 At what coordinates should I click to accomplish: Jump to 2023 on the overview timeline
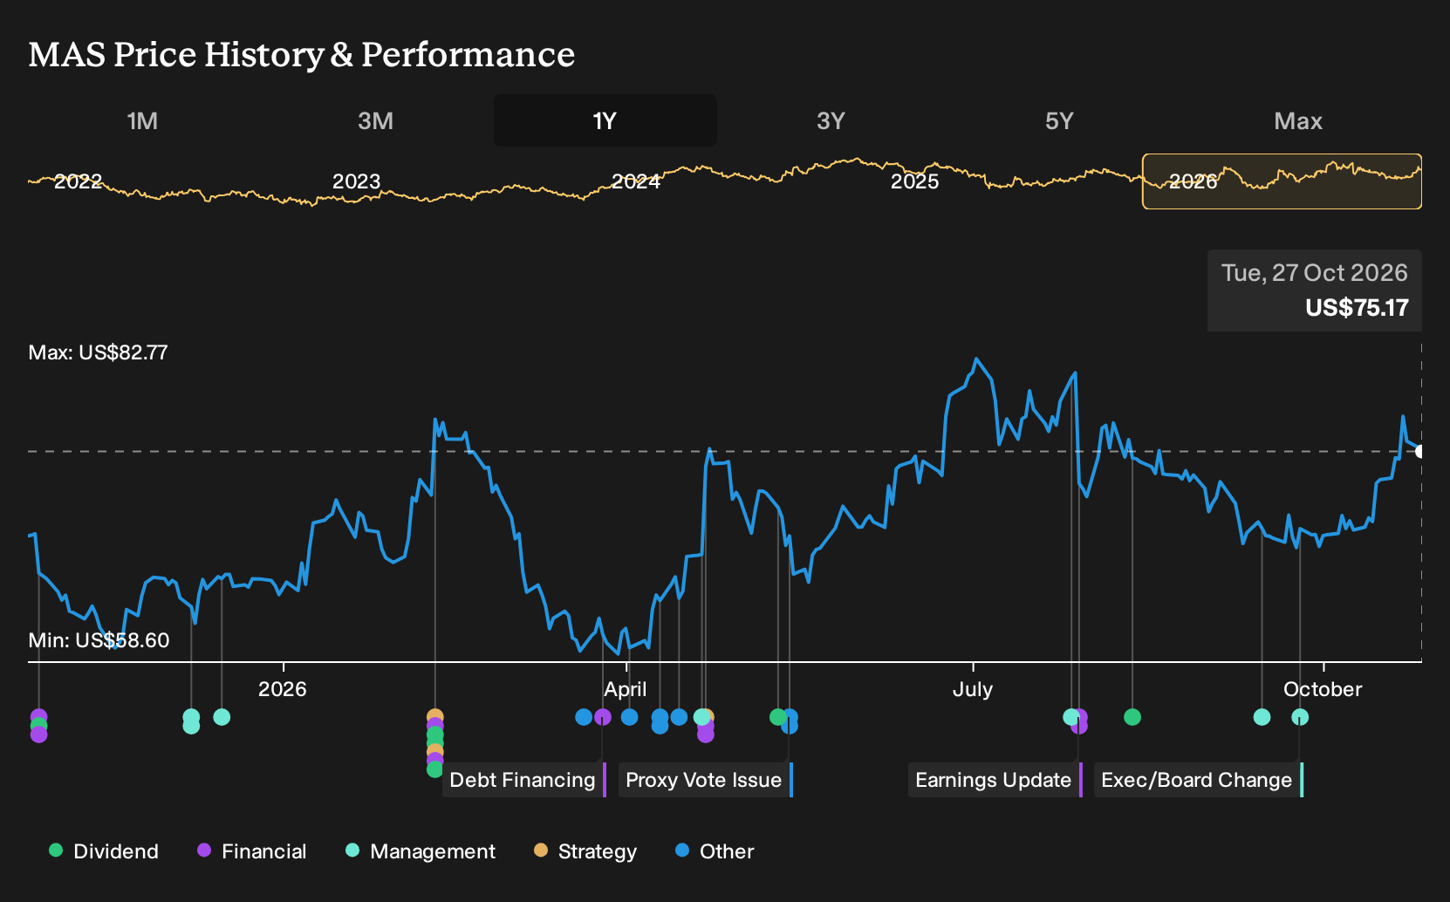click(356, 181)
